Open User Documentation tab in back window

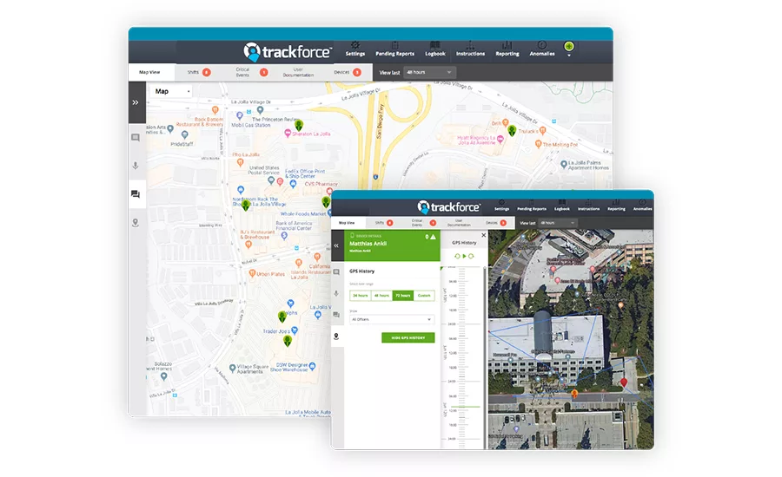tap(298, 72)
